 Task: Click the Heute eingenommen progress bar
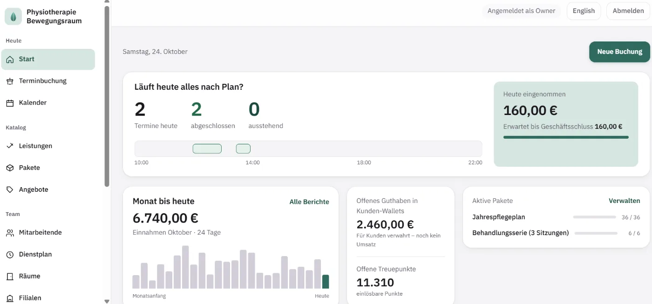tap(566, 137)
